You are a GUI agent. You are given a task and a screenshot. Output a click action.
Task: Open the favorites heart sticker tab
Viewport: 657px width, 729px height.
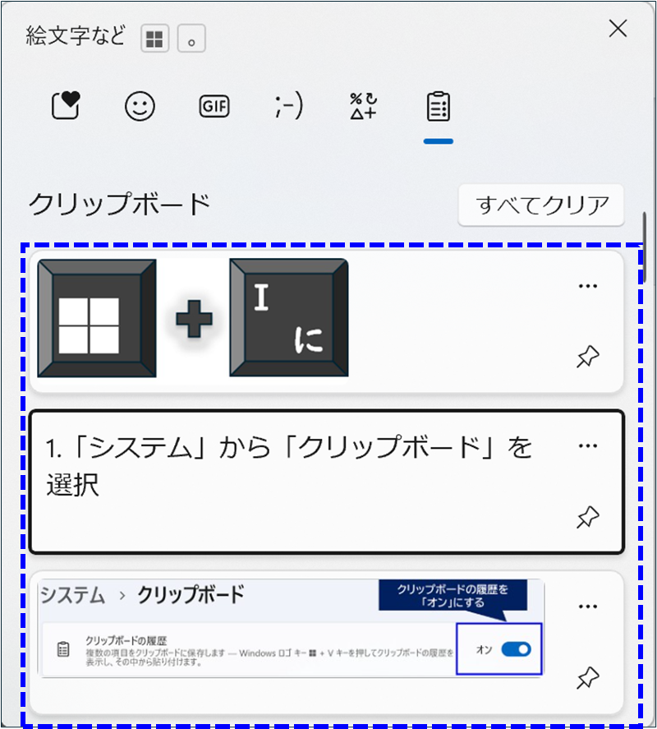pyautogui.click(x=65, y=107)
